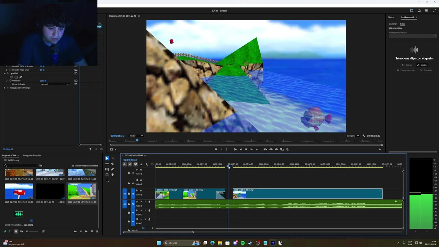The height and width of the screenshot is (247, 439).
Task: Open the Completa playback resolution dropdown
Action: (353, 136)
